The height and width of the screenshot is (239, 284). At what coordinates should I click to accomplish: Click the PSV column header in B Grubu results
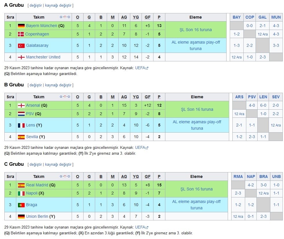coord(252,97)
